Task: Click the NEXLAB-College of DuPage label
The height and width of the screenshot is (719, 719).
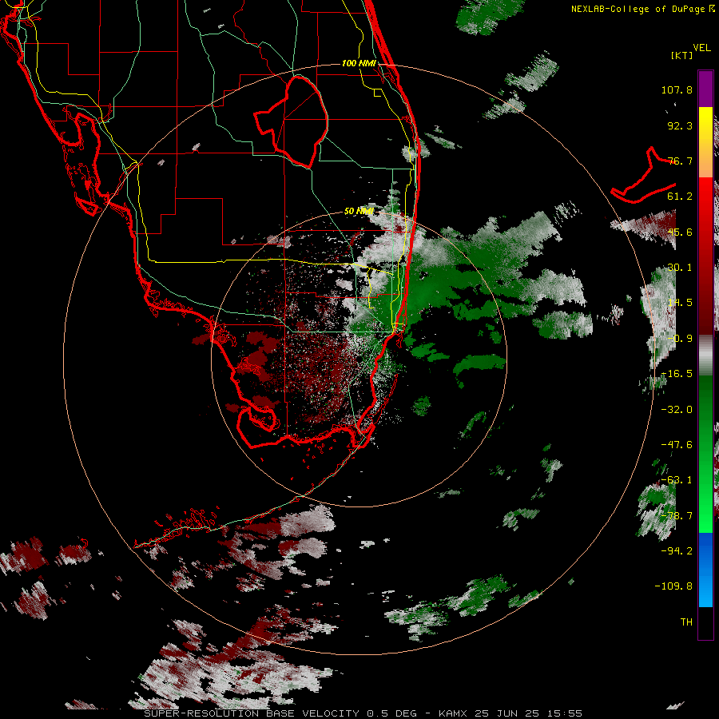Action: (x=642, y=9)
